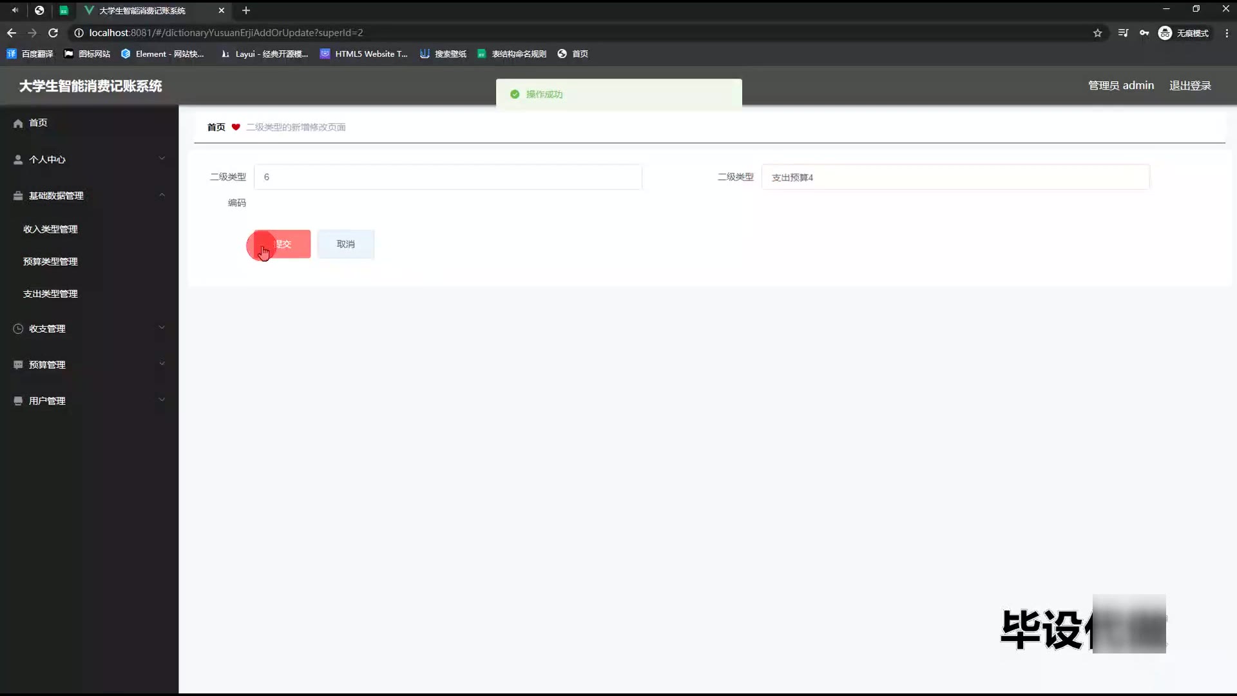Open 预算类型管理 submenu item

pos(50,262)
